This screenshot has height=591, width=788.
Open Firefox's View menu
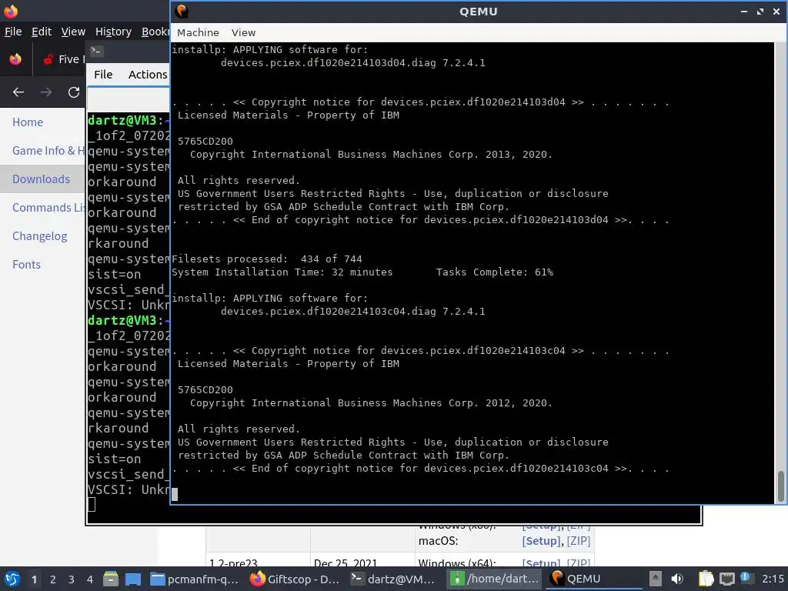coord(73,32)
